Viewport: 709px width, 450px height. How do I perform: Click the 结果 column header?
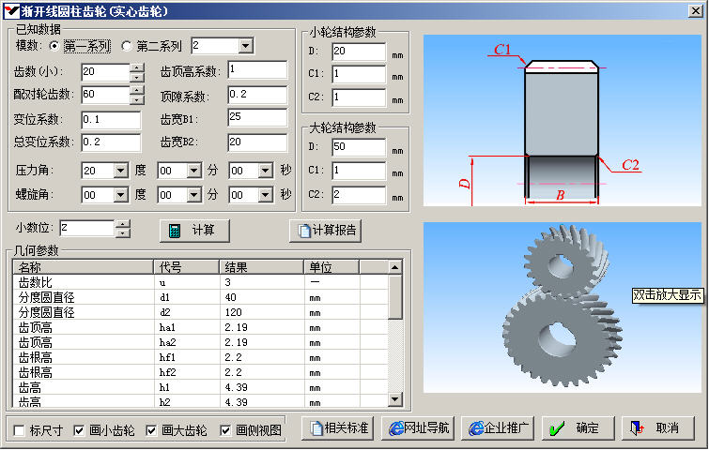(261, 266)
